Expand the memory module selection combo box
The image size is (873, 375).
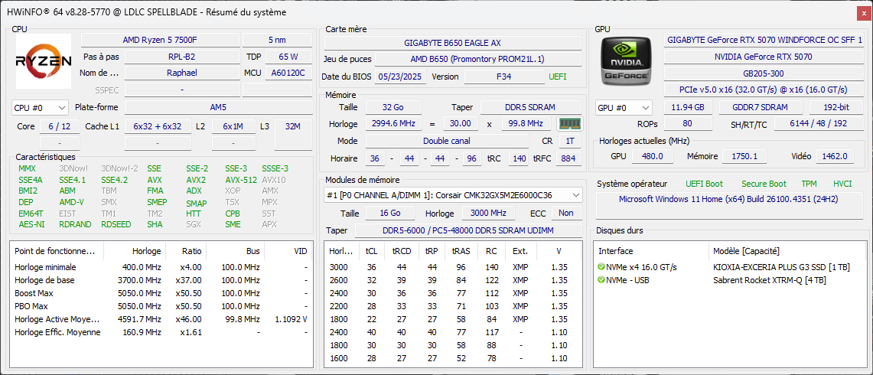[453, 195]
